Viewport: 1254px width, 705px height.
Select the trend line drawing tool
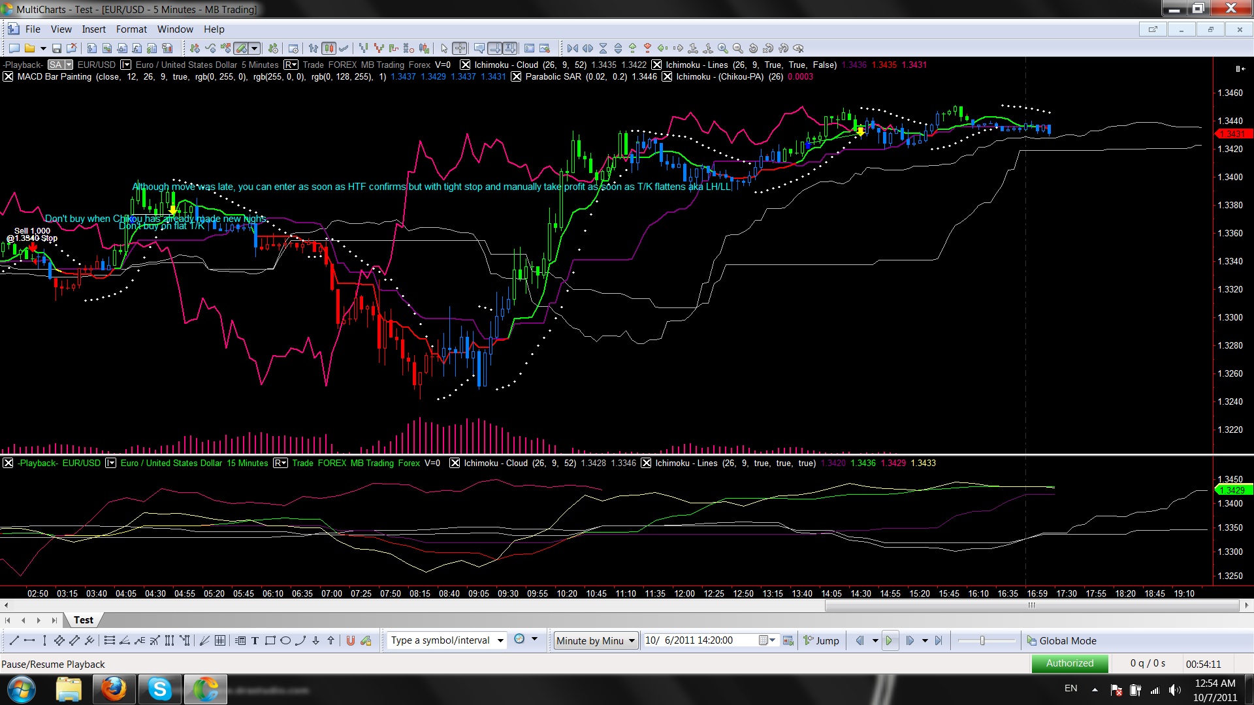[x=14, y=640]
